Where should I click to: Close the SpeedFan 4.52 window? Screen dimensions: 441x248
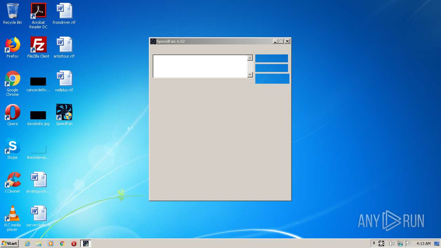(287, 41)
